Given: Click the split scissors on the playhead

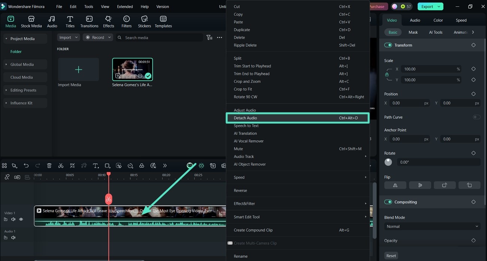Looking at the screenshot, I should [109, 199].
